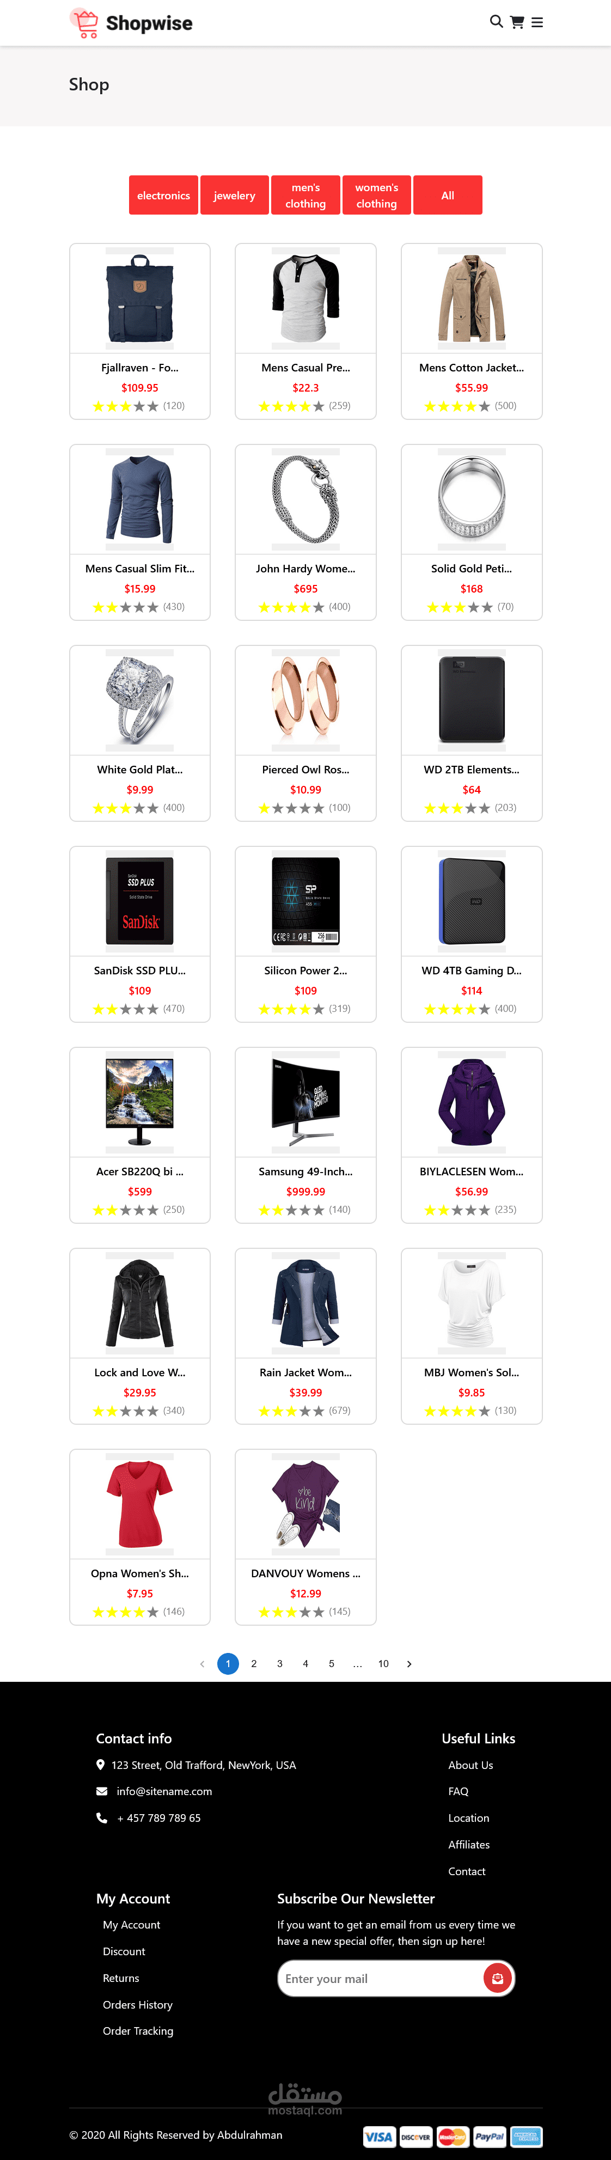Submit newsletter with red mail icon
This screenshot has width=611, height=2160.
pyautogui.click(x=497, y=1978)
